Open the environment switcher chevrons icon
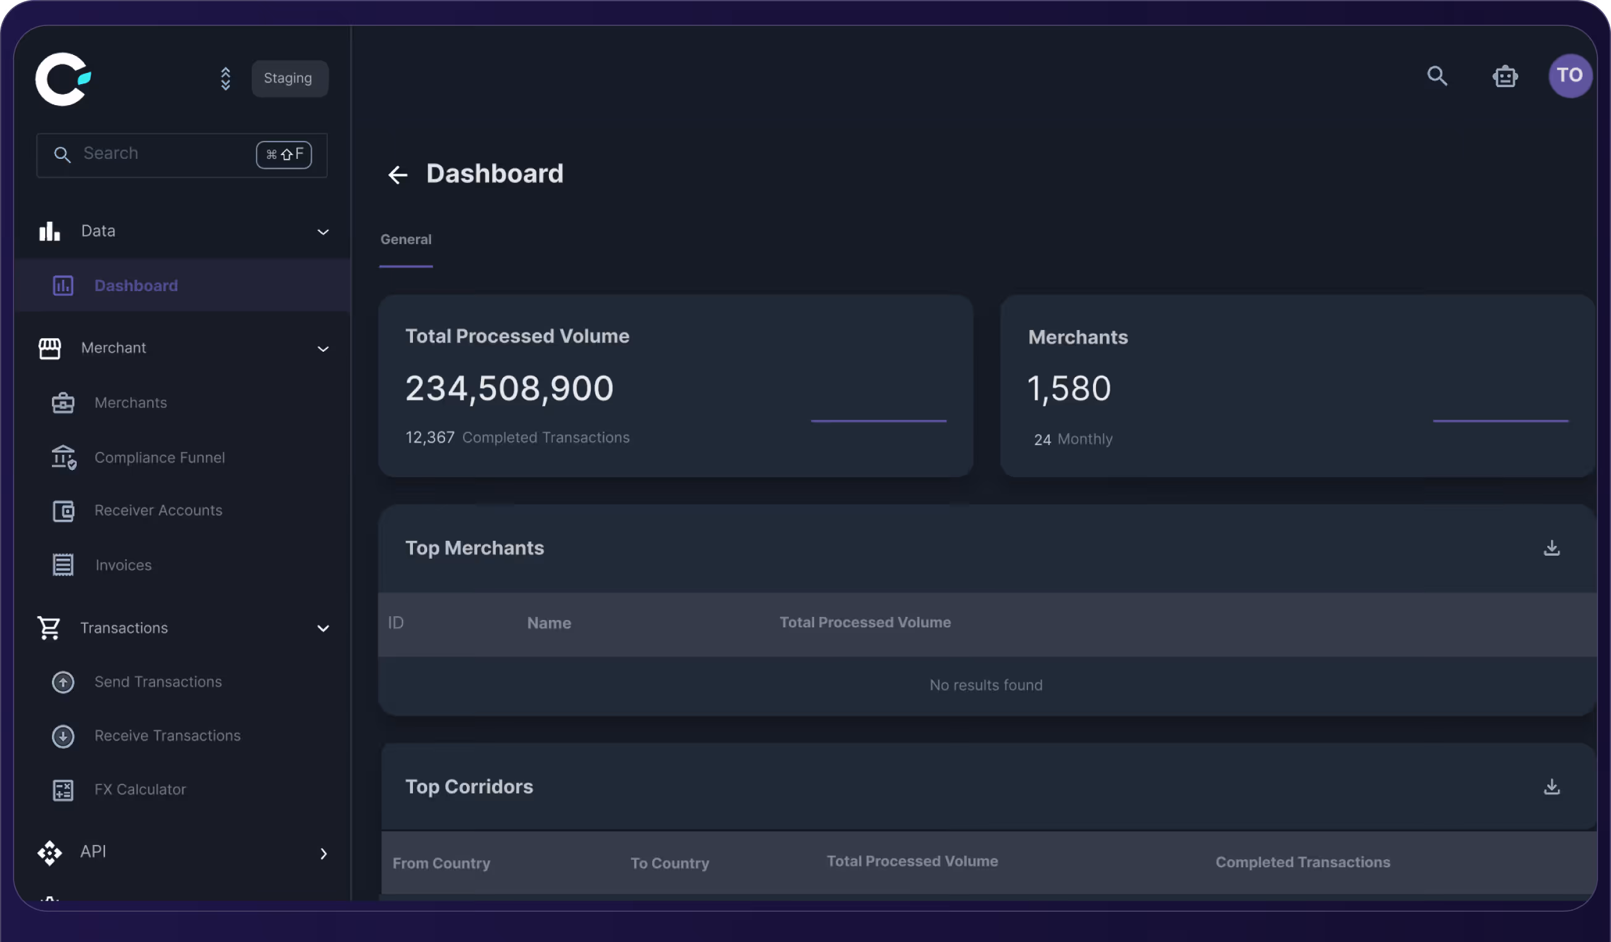The height and width of the screenshot is (942, 1611). [225, 78]
